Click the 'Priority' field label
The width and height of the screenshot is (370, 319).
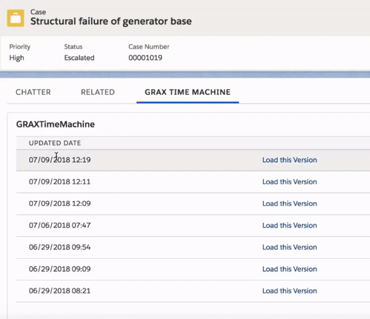[20, 47]
